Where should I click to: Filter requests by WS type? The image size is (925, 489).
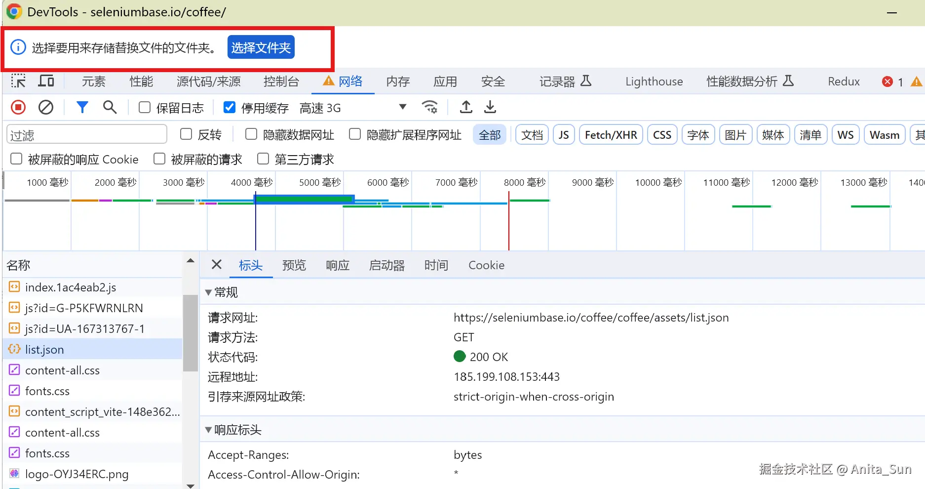846,135
